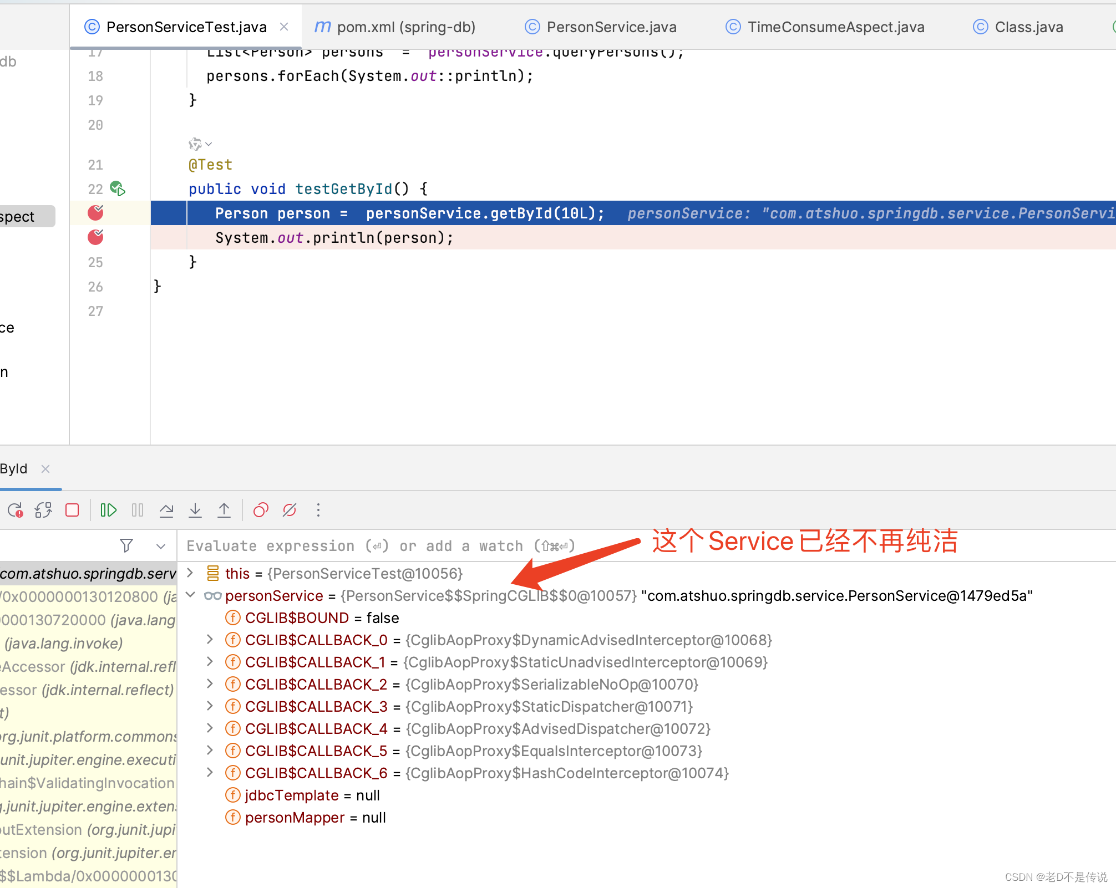Viewport: 1116px width, 888px height.
Task: Click the Step Into icon
Action: pos(195,510)
